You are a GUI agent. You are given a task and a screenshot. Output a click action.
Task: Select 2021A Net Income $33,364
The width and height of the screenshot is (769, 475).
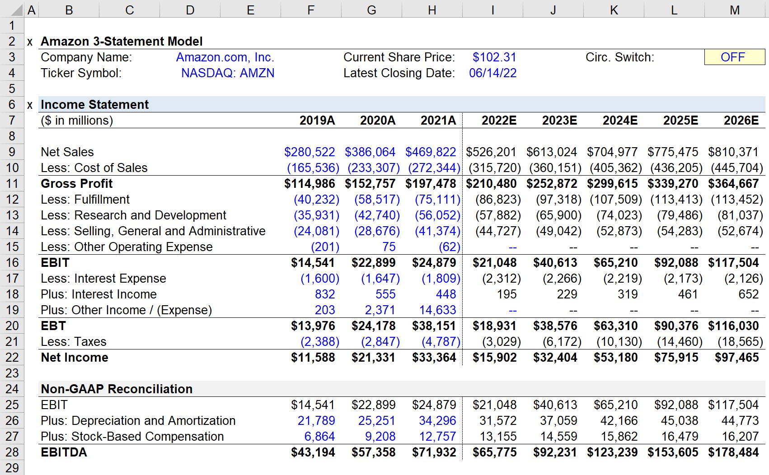(434, 358)
